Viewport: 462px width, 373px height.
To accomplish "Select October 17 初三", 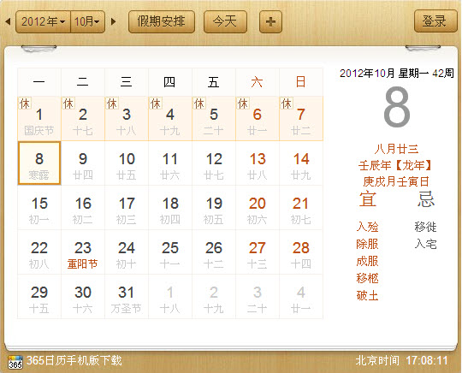I will pyautogui.click(x=127, y=208).
